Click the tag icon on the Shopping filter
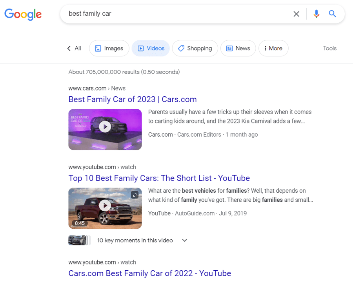The image size is (353, 282). 181,48
